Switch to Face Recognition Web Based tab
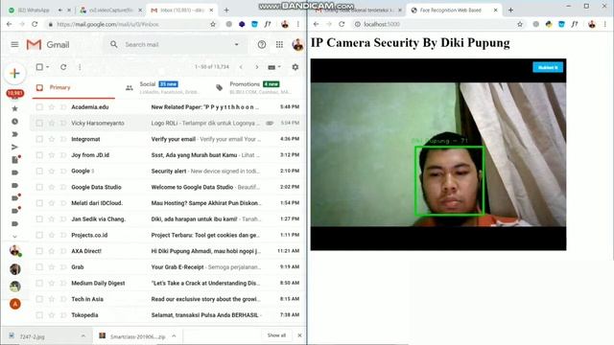Image resolution: width=614 pixels, height=345 pixels. [454, 11]
